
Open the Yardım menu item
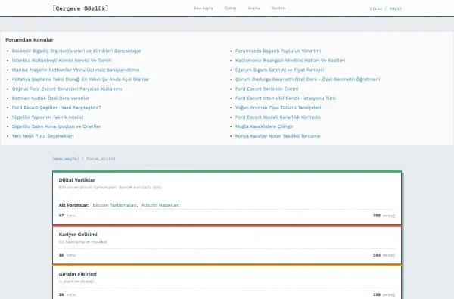point(278,8)
